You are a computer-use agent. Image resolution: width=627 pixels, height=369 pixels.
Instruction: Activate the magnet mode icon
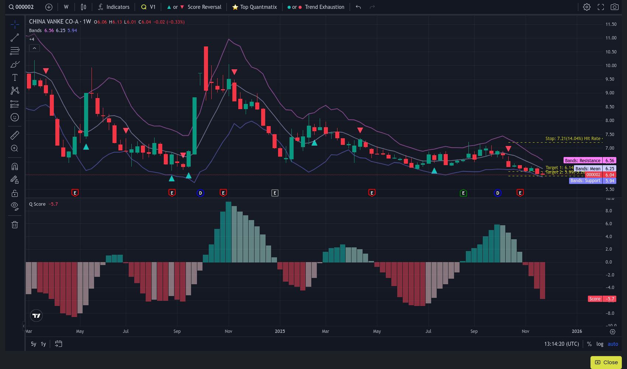(x=15, y=167)
